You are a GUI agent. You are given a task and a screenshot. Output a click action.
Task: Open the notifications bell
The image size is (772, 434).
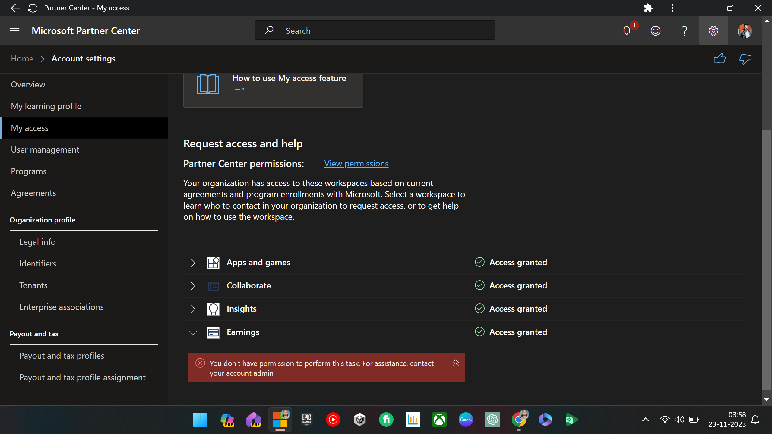[627, 31]
